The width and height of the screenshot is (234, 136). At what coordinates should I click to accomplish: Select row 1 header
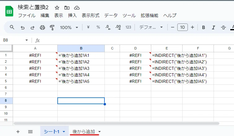point(6,55)
